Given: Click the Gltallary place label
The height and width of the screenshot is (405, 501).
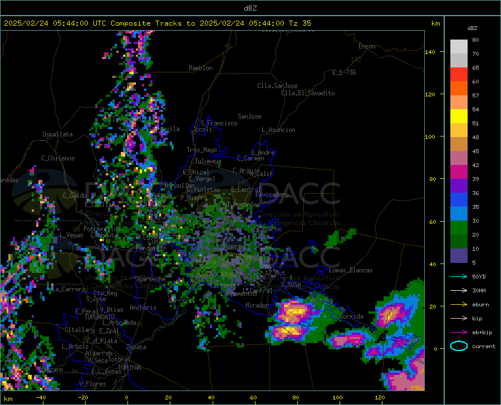Looking at the screenshot, I should [80, 330].
